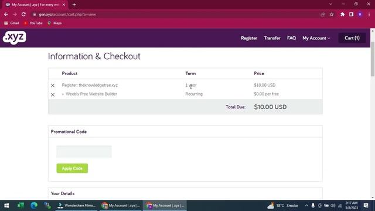Open browser side panel icon
Viewport: 375px width, 211px height.
(352, 14)
